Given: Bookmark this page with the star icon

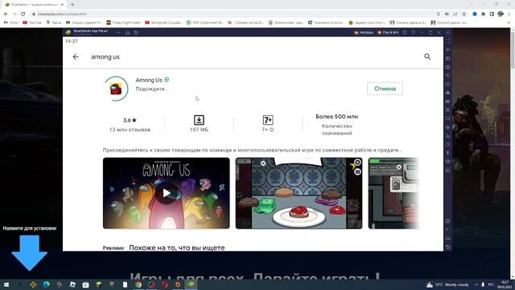Looking at the screenshot, I should 463,14.
